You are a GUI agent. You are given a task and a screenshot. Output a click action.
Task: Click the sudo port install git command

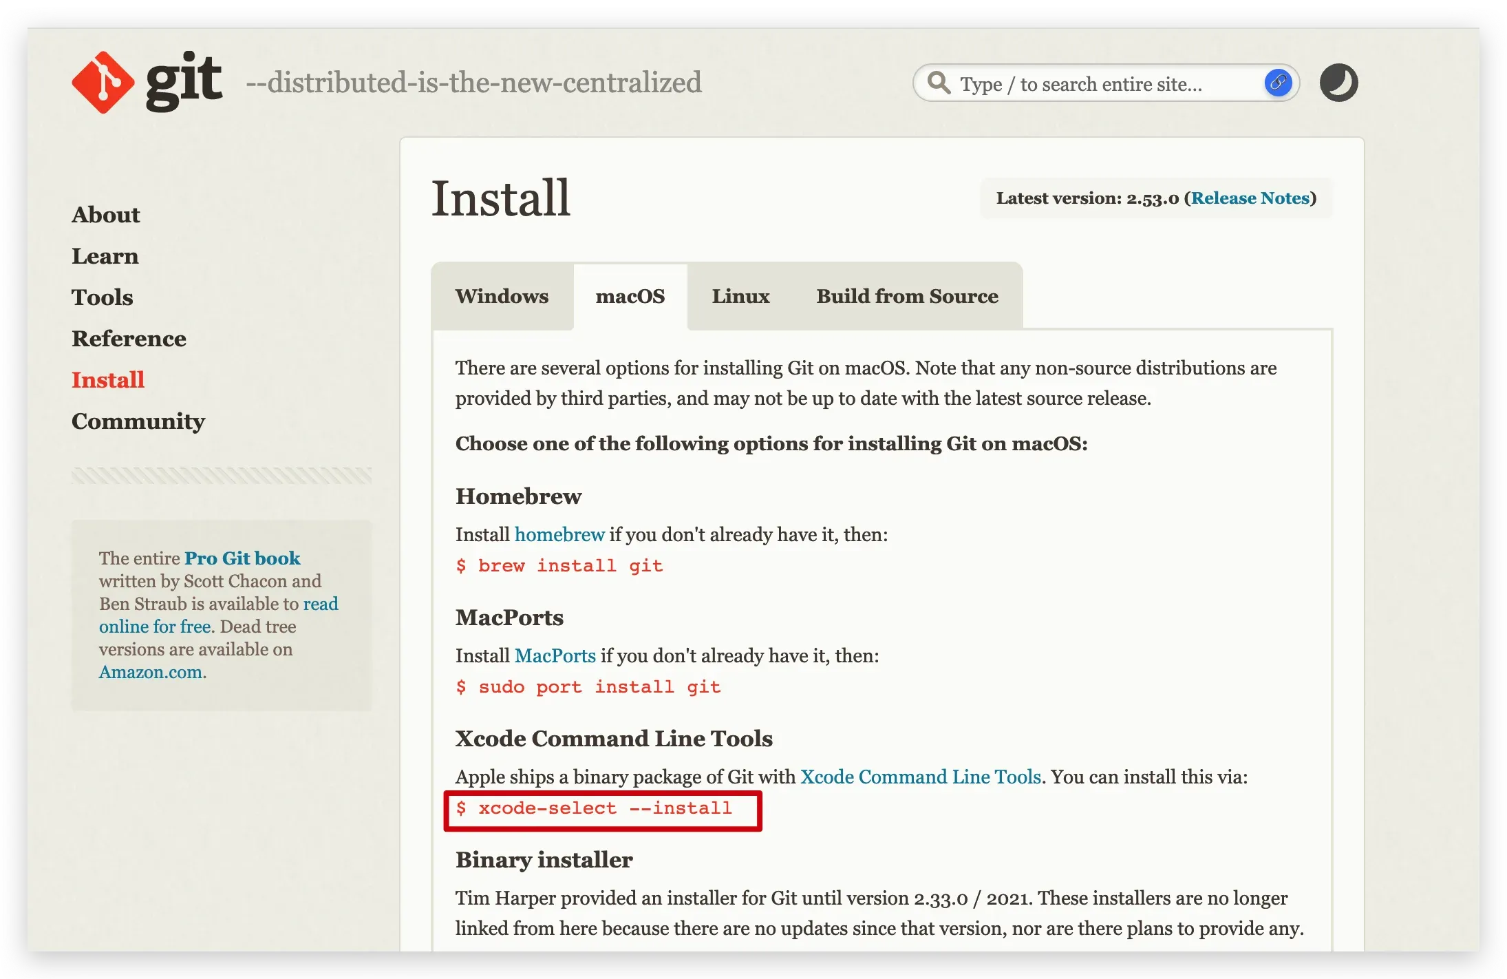pyautogui.click(x=588, y=687)
